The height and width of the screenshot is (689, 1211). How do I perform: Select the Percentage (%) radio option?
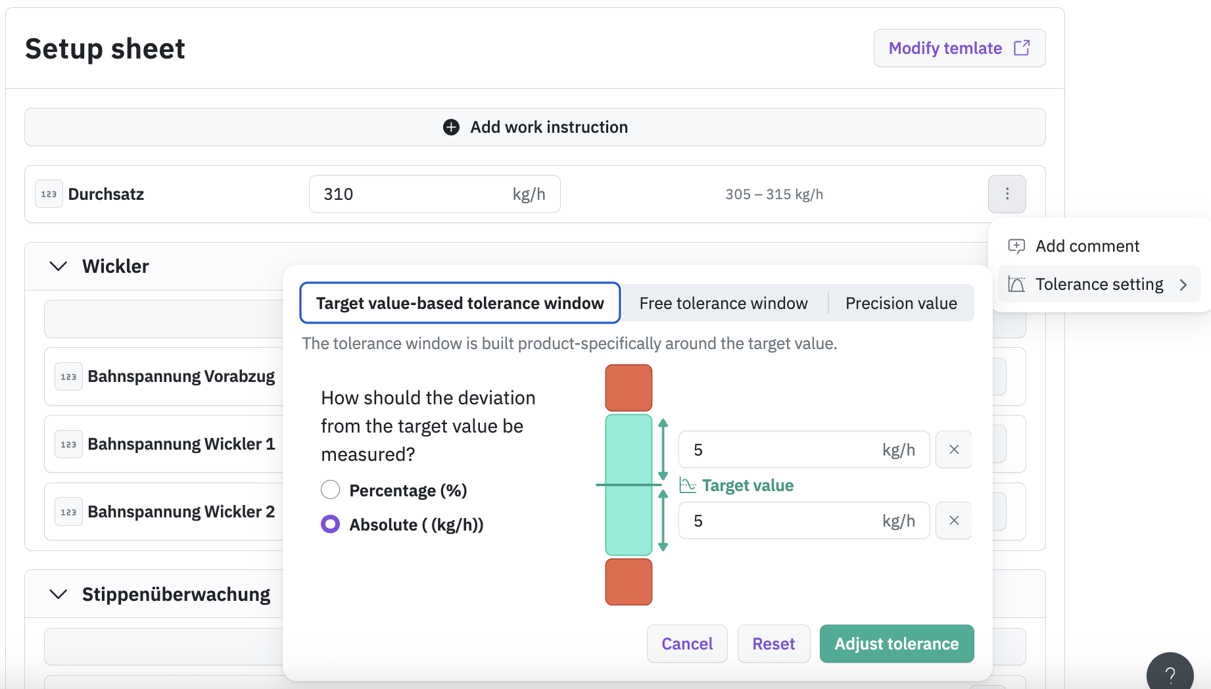point(330,490)
